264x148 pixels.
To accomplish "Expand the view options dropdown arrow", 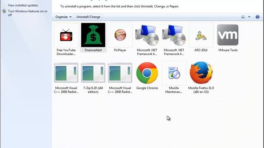I will tap(249, 17).
